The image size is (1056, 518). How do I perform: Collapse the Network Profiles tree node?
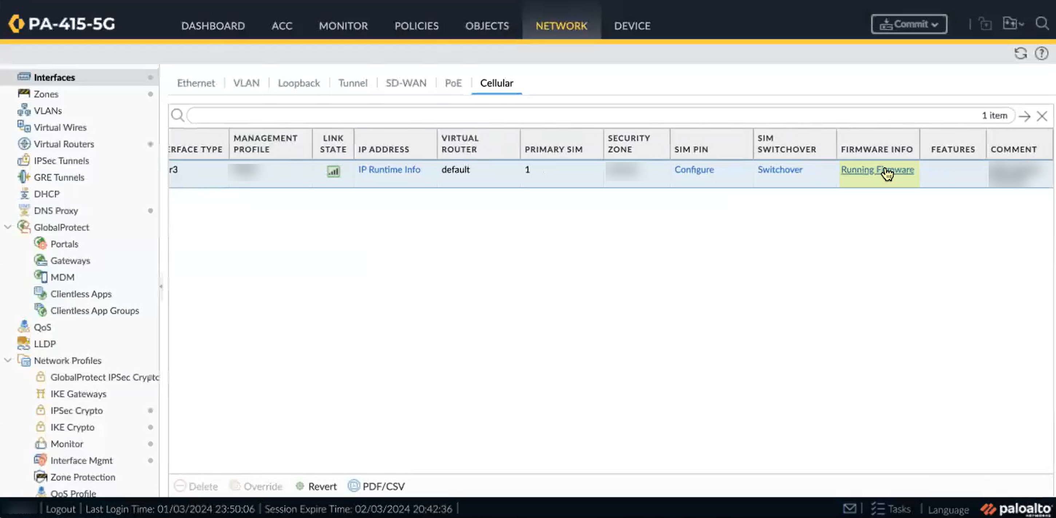pos(7,360)
